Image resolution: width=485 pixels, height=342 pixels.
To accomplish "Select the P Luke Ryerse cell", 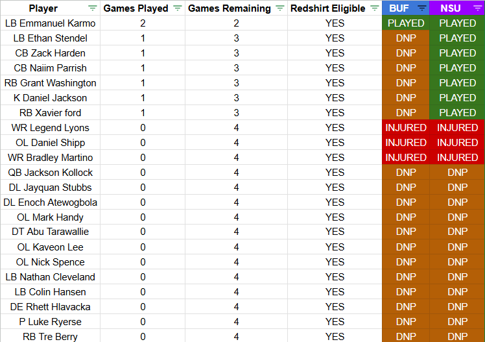I will pos(50,322).
